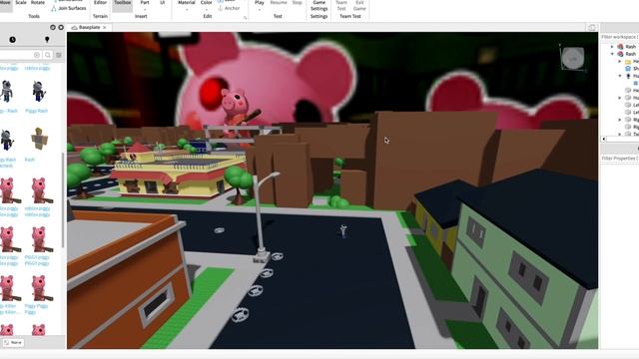Click the Resume test button
Viewport: 639px width, 359px height.
pos(279,3)
